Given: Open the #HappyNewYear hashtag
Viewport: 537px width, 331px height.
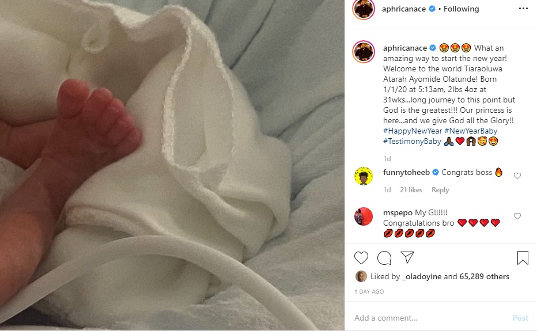Looking at the screenshot, I should 413,131.
